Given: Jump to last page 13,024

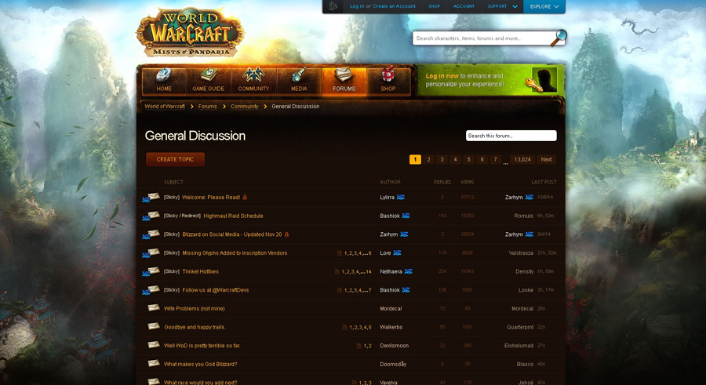Looking at the screenshot, I should (x=522, y=159).
